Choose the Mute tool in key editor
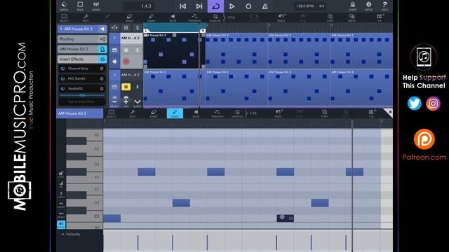This screenshot has width=449, height=252. [196, 113]
